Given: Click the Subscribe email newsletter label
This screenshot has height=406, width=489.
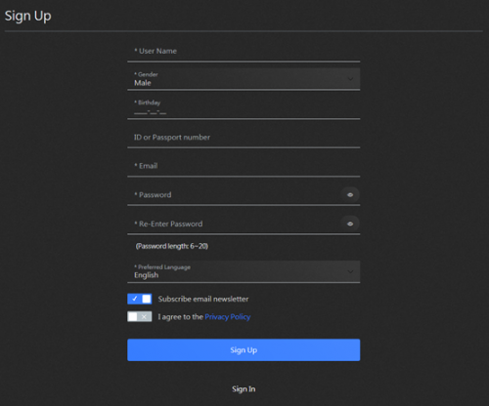Looking at the screenshot, I should click(203, 299).
